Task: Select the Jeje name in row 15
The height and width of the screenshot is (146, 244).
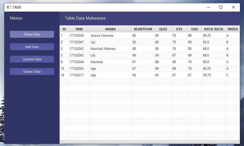Action: [x=110, y=69]
